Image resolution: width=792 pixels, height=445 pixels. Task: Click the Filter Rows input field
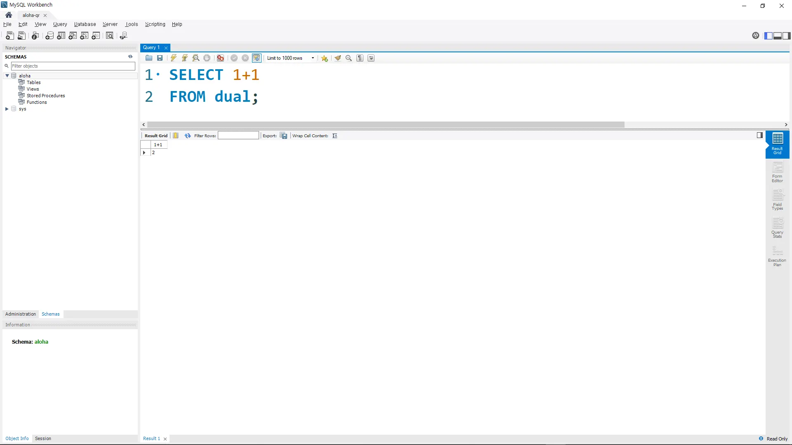tap(238, 136)
